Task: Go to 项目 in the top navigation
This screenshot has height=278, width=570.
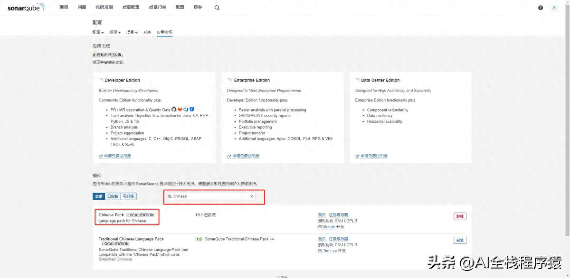Action: [64, 7]
